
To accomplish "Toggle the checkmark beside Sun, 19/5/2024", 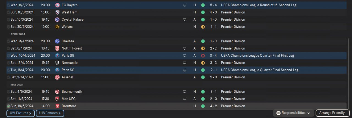I will [x=9, y=106].
